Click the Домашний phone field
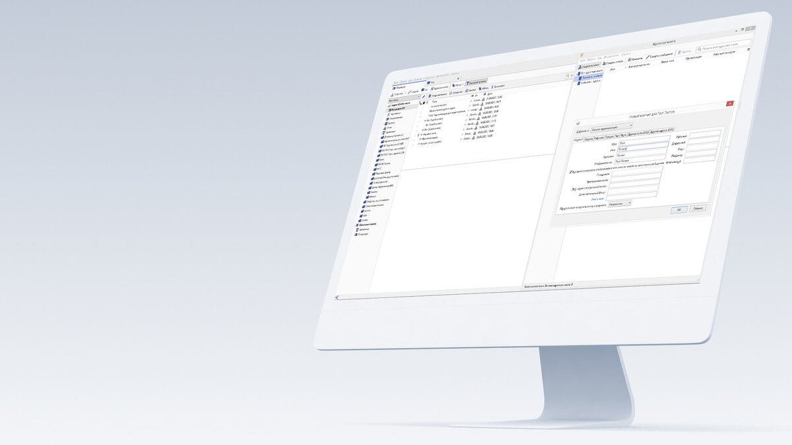The width and height of the screenshot is (792, 445). [x=704, y=140]
